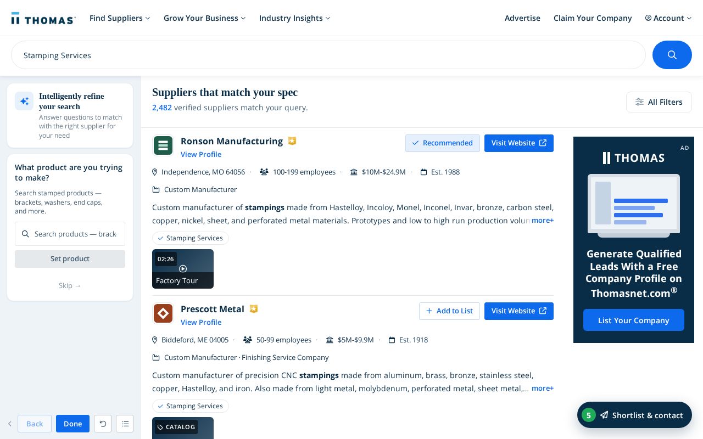
Task: Click the Done button
Action: click(72, 424)
